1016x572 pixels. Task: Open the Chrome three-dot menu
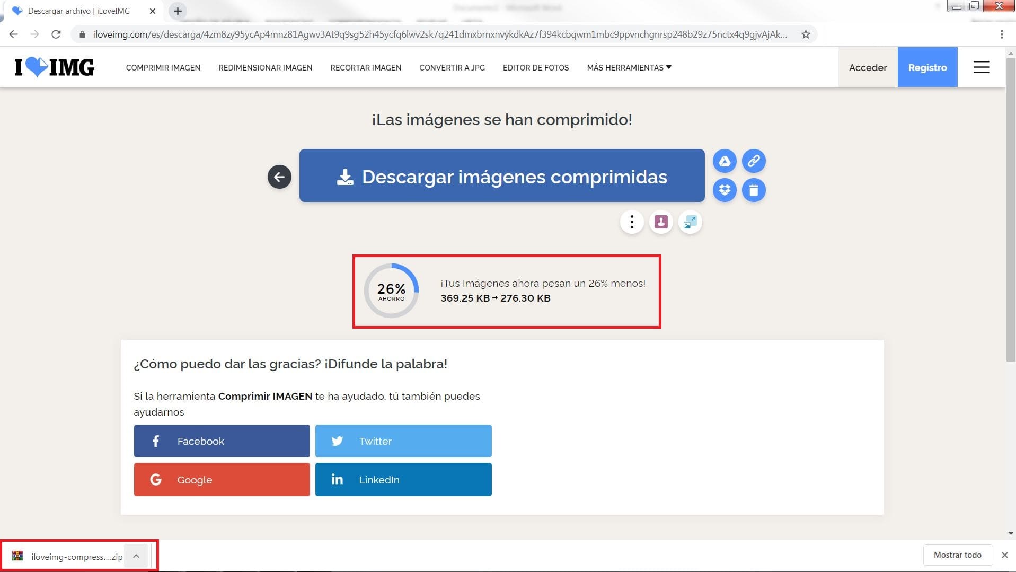coord(1002,34)
